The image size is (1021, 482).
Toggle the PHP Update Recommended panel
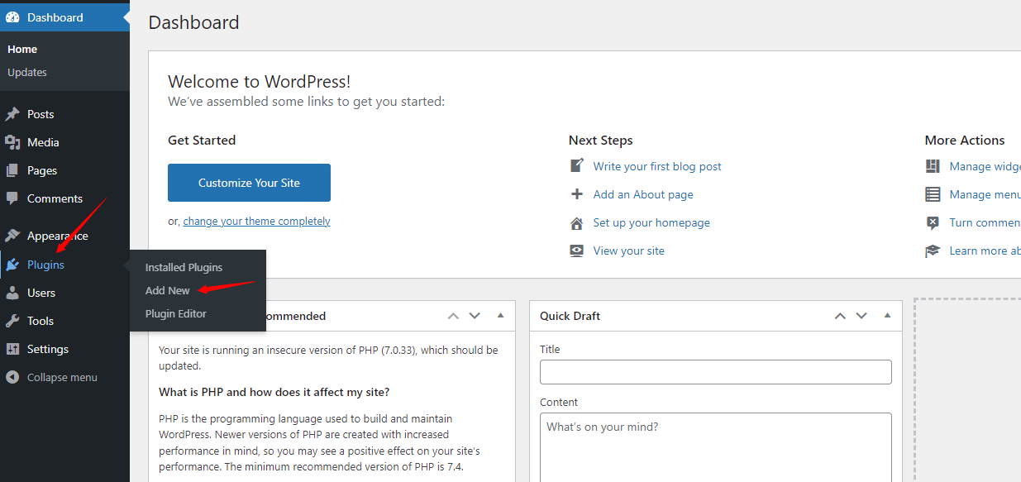(500, 316)
